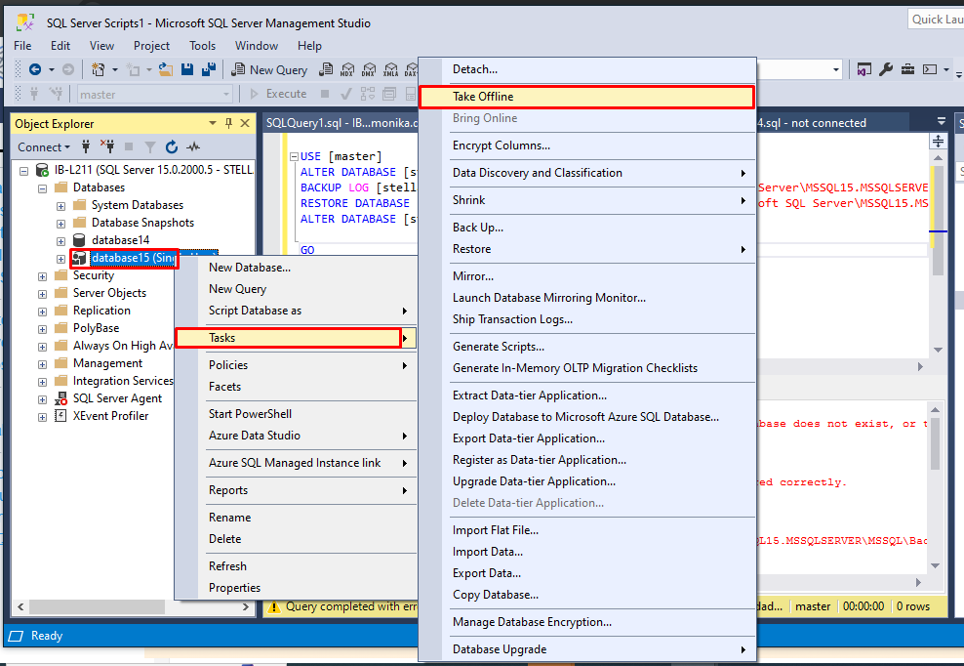Open the Tools menu in menu bar
964x666 pixels.
[202, 46]
